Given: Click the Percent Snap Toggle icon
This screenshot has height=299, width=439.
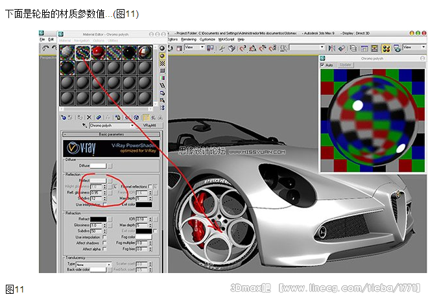Looking at the screenshot, I should [263, 48].
